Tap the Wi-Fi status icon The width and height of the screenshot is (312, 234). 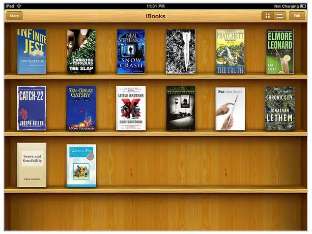[19, 6]
